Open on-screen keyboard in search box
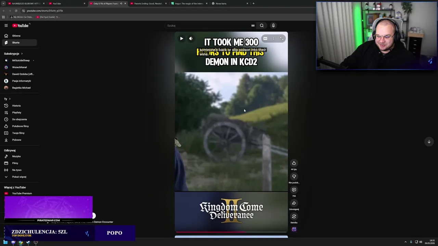438x246 pixels. pos(253,26)
